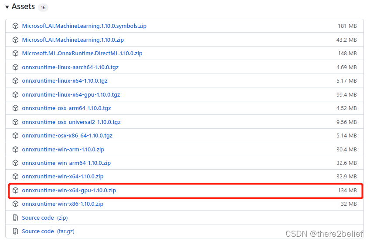Download onnxruntime-linux-aarch64-1.10.0.tgz
Image resolution: width=370 pixels, height=241 pixels.
click(x=70, y=67)
